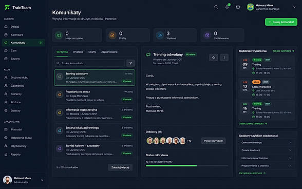Image resolution: width=302 pixels, height=189 pixels.
Task: Click the +10 more recipients badge
Action: click(x=189, y=141)
